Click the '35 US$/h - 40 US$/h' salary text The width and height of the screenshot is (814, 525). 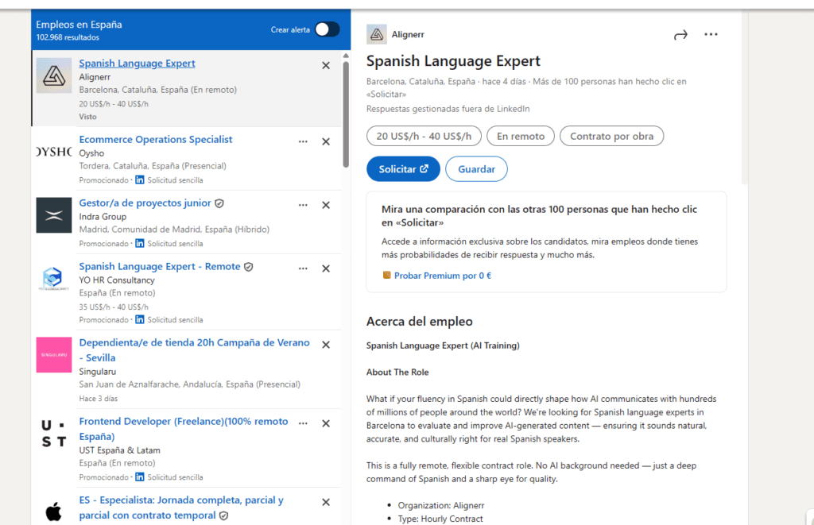point(114,307)
